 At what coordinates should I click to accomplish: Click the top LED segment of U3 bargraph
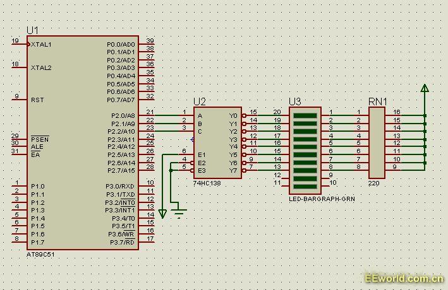(305, 115)
